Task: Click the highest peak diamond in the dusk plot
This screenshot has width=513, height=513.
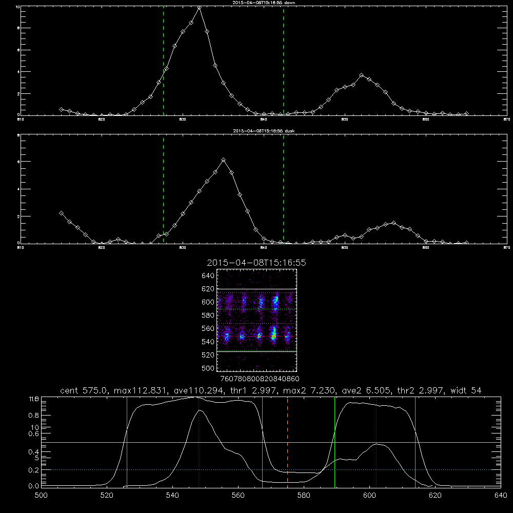Action: (x=224, y=160)
